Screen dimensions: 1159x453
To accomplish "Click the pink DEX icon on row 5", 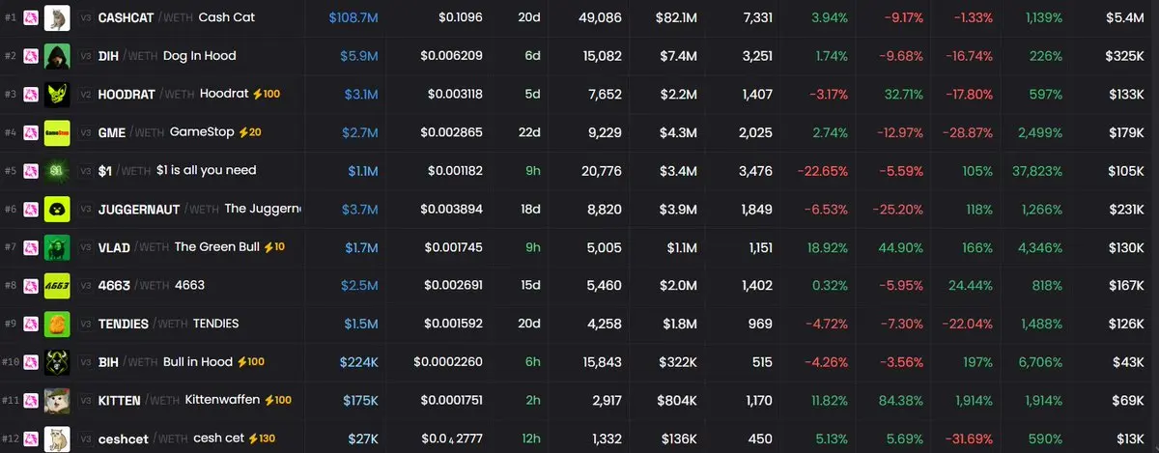I will click(31, 171).
